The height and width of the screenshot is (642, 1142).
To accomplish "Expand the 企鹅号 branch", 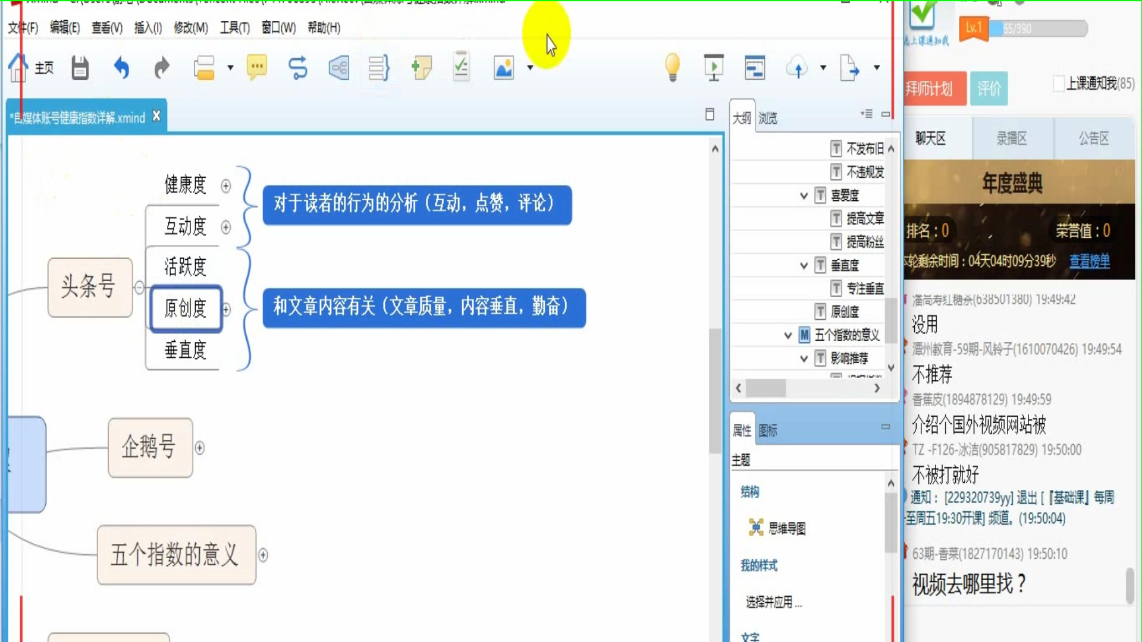I will 200,448.
